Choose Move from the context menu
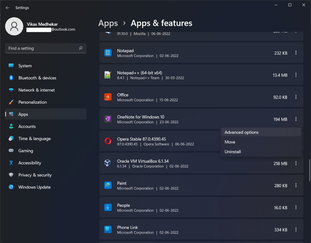Image resolution: width=311 pixels, height=243 pixels. [261, 142]
